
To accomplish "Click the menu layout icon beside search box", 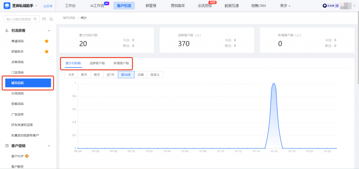I will pyautogui.click(x=45, y=19).
